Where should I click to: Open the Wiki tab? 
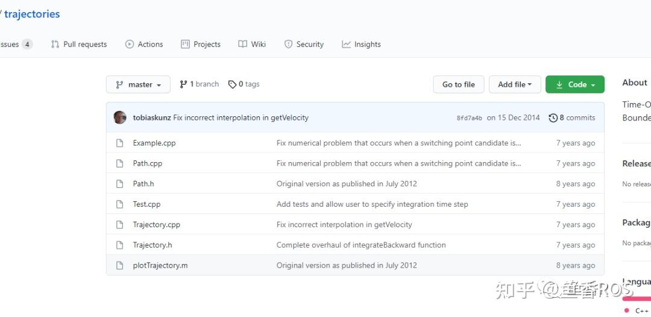click(x=252, y=44)
